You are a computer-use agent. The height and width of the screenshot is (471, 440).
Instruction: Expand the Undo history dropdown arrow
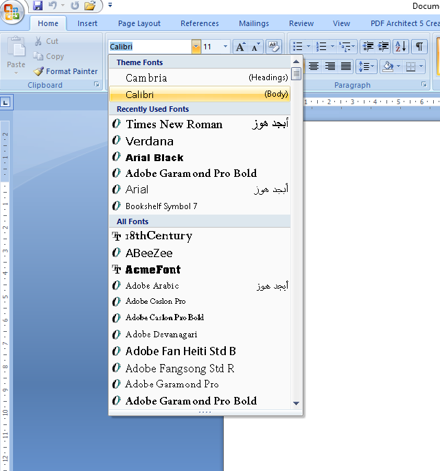63,5
